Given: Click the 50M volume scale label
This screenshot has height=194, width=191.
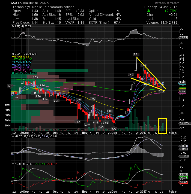Looking at the screenshot, I should click(x=7, y=105).
